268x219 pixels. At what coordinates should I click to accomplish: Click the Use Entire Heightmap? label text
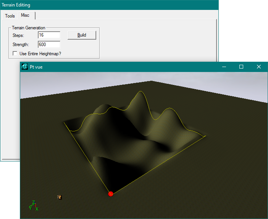(x=40, y=54)
